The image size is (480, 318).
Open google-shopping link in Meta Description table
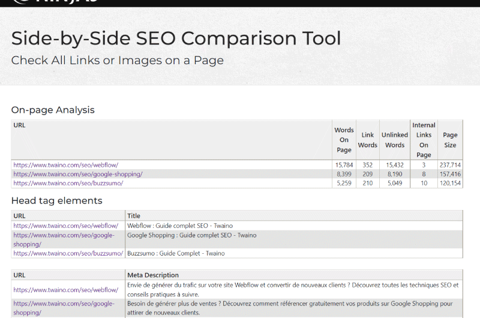tap(64, 308)
